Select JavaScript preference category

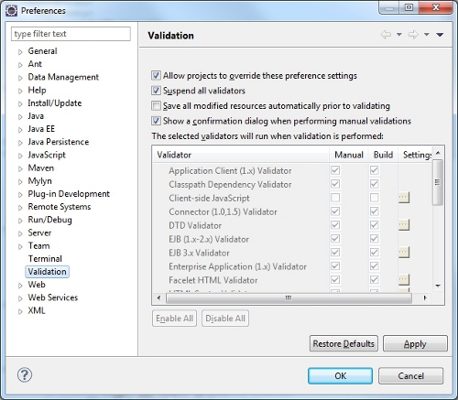[47, 155]
